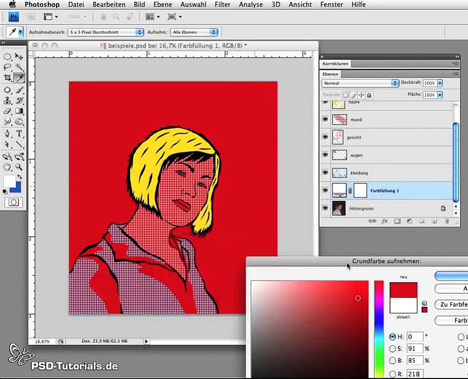This screenshot has height=379, width=468.
Task: Click the H hue value field
Action: pyautogui.click(x=415, y=337)
